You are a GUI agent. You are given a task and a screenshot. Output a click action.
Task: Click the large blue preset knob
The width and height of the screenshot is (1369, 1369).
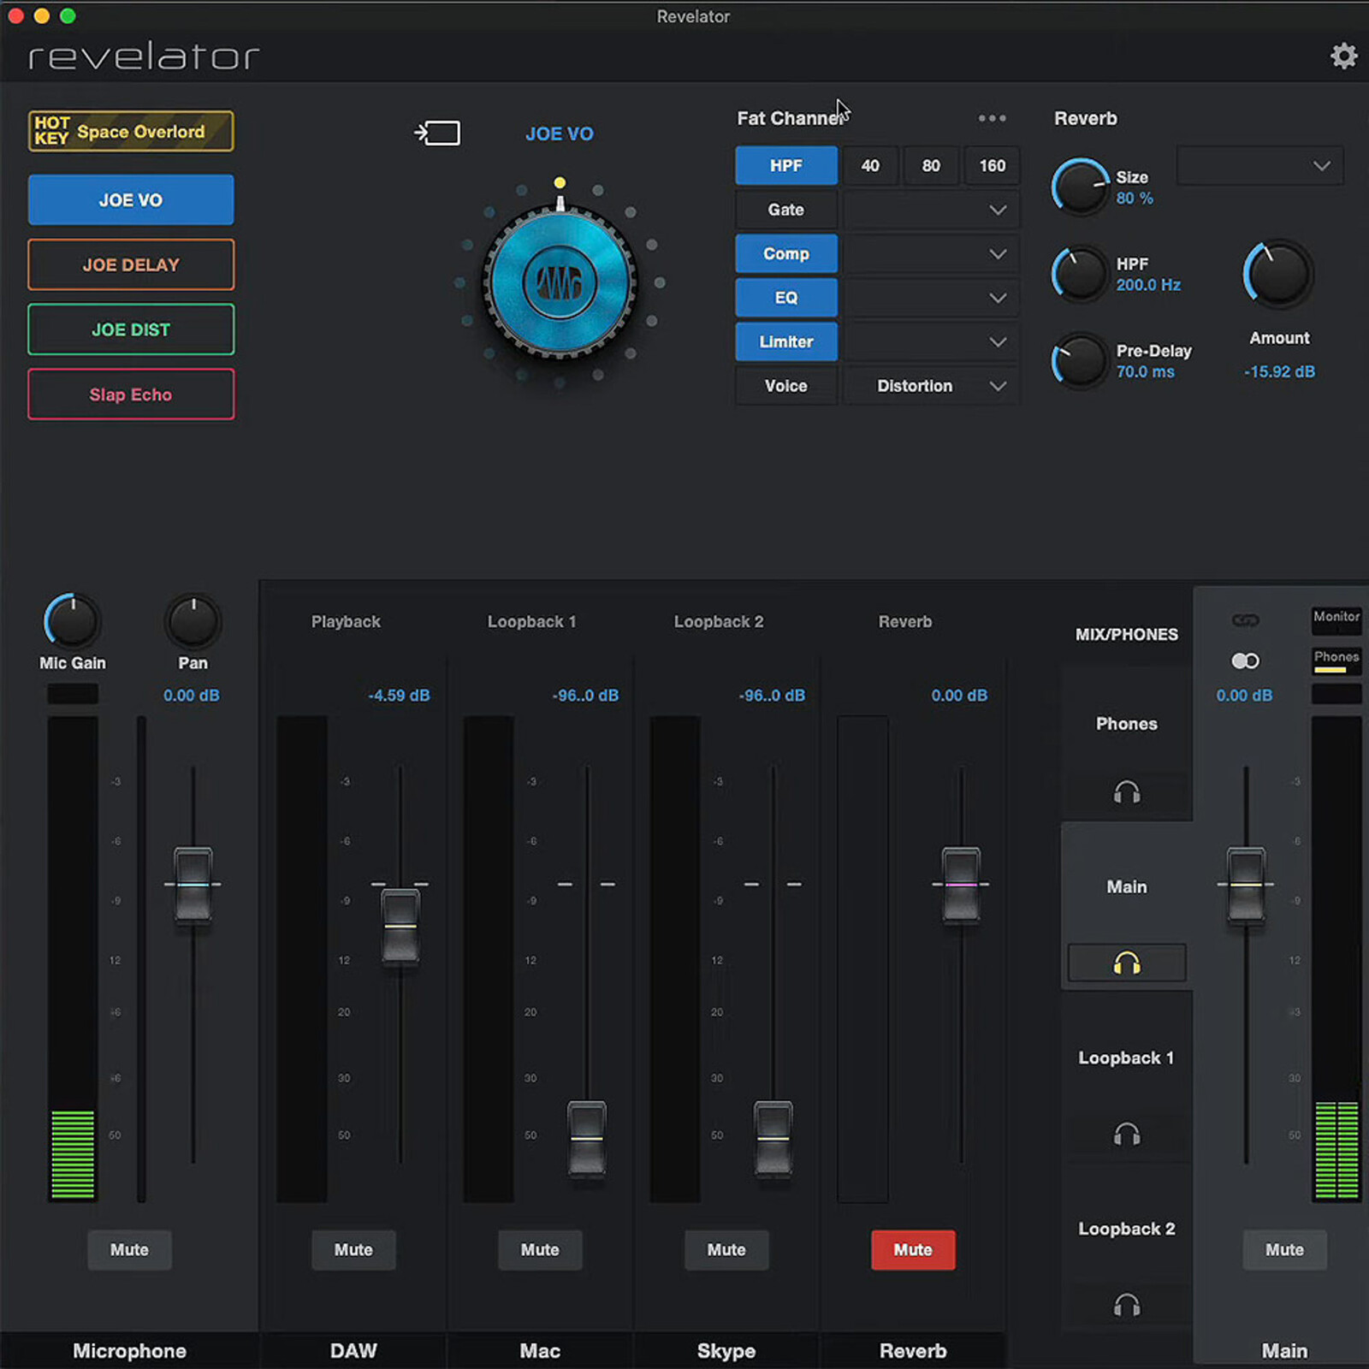[x=560, y=282]
